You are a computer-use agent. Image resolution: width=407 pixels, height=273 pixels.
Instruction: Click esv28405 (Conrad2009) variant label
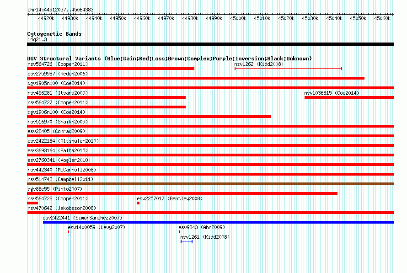click(56, 131)
